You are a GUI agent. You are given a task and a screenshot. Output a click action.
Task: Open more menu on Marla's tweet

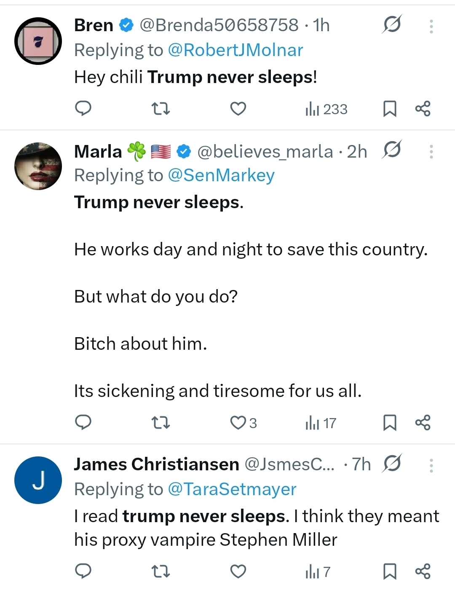point(431,152)
